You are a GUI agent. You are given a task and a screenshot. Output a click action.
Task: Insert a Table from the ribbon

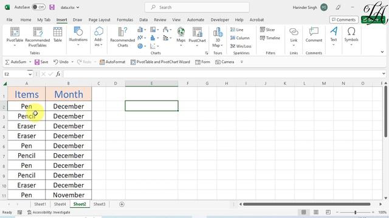click(58, 35)
